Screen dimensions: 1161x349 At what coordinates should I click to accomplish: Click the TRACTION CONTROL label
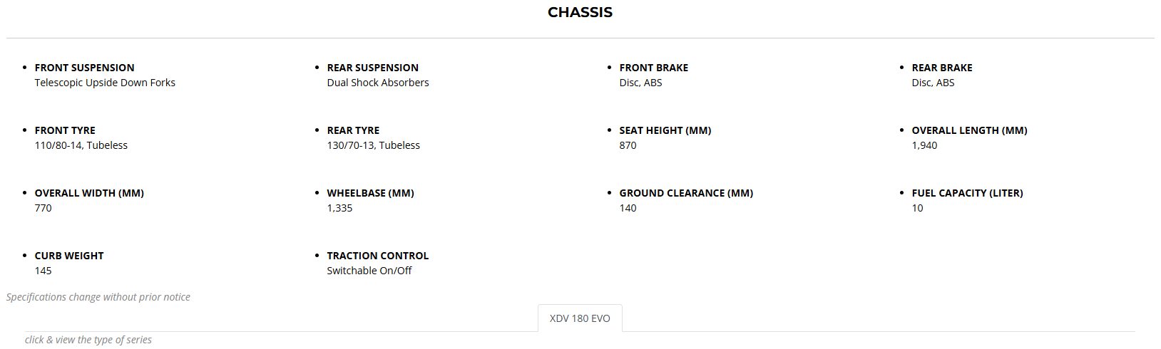click(377, 256)
